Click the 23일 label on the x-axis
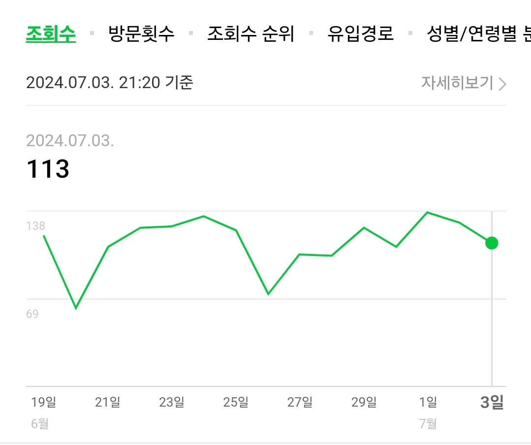The image size is (531, 445). (173, 401)
